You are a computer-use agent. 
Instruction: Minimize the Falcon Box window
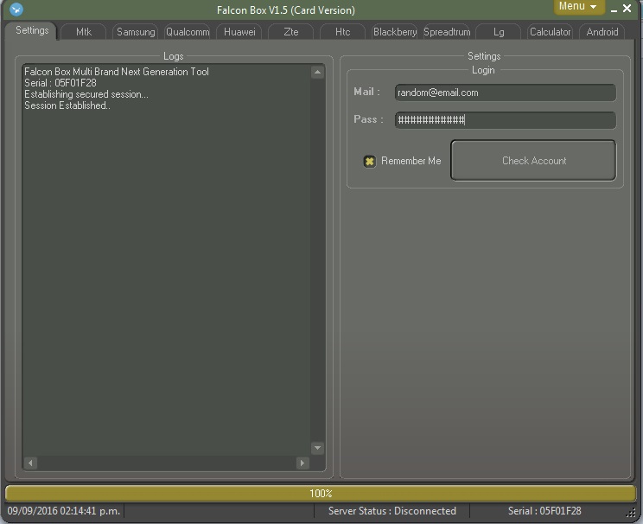pos(614,9)
